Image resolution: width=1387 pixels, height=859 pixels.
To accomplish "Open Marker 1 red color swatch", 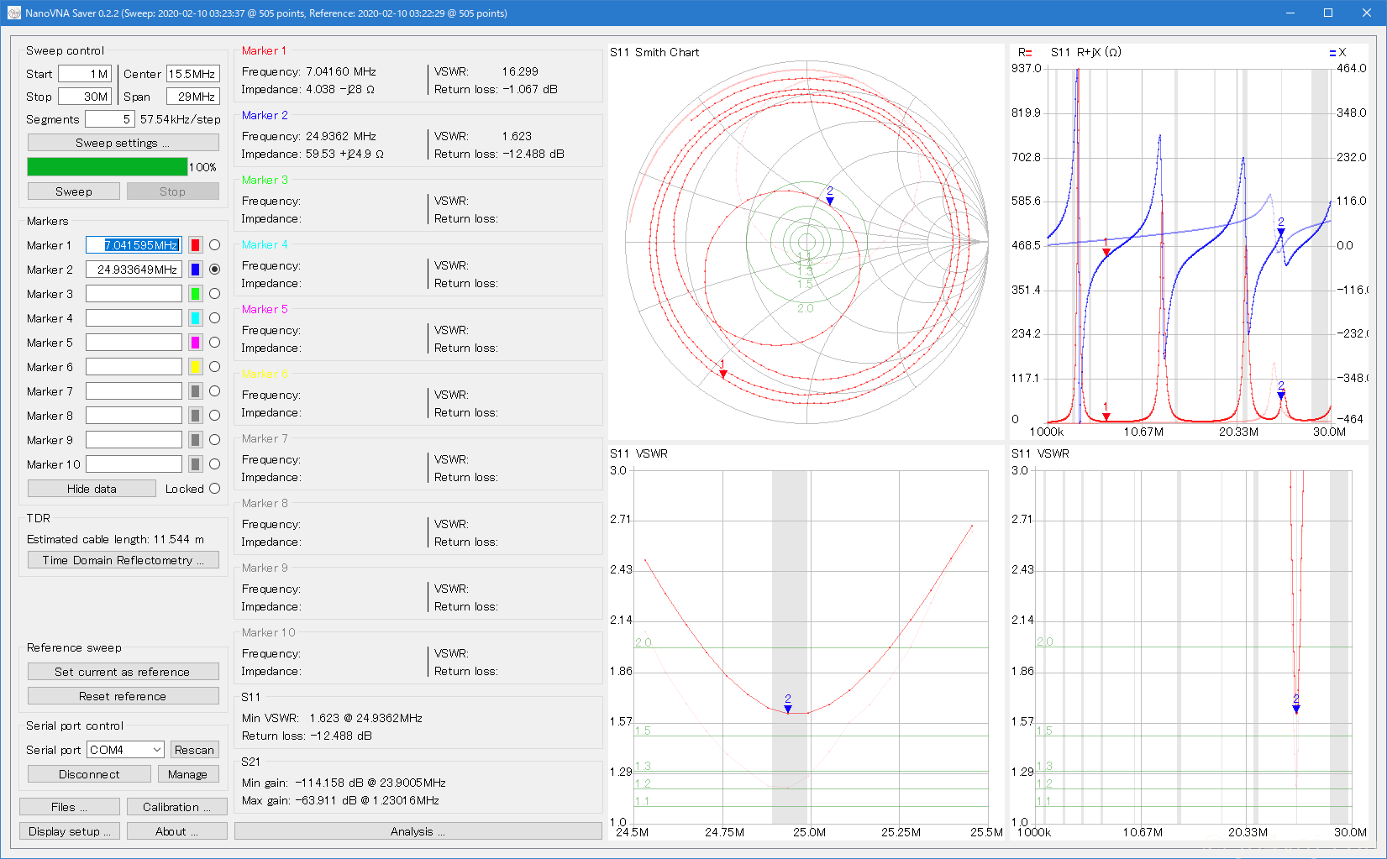I will (x=195, y=245).
